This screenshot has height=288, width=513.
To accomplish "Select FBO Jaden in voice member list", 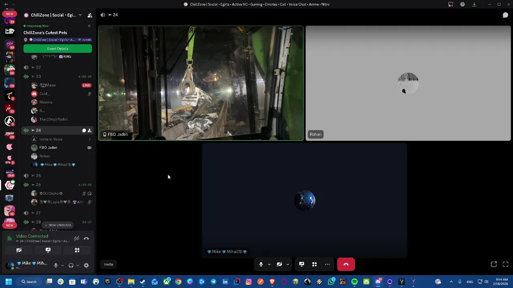I will 61,148.
